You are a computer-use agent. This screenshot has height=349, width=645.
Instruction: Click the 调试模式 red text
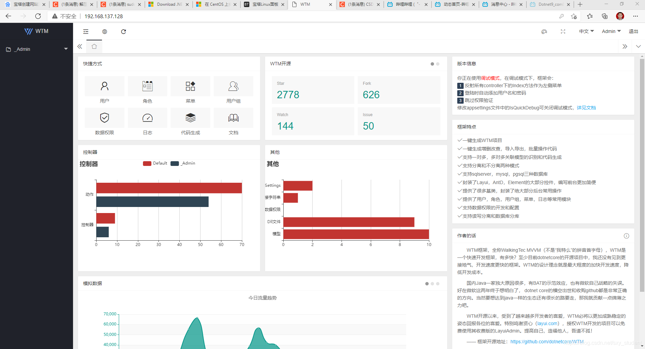[x=490, y=78]
